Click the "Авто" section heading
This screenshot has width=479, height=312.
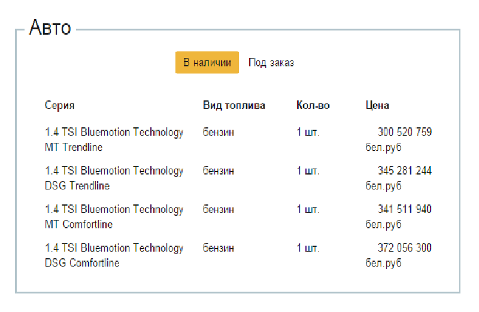(50, 27)
